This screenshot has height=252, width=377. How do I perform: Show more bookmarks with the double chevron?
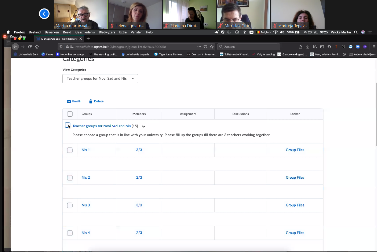pos(345,54)
